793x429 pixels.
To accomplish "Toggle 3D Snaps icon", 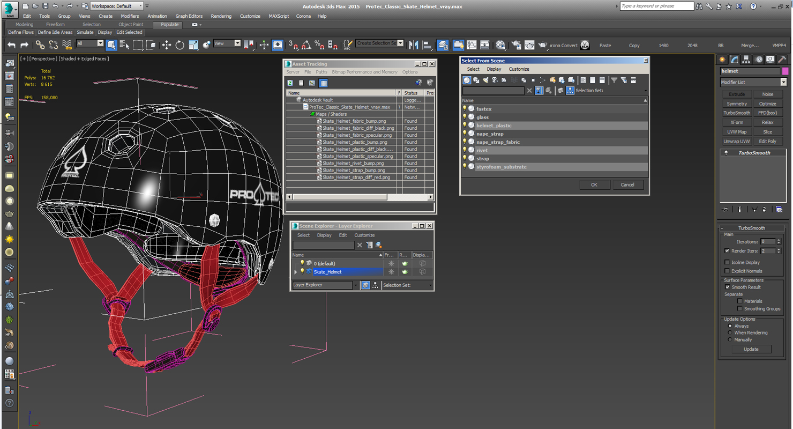I will pyautogui.click(x=293, y=45).
